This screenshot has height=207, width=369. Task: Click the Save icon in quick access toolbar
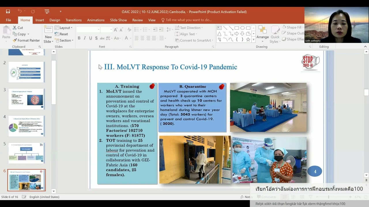(x=8, y=11)
